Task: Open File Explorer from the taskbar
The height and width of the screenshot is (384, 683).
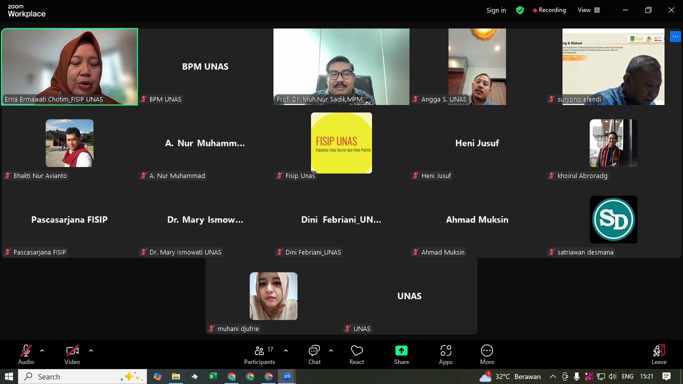Action: [176, 376]
